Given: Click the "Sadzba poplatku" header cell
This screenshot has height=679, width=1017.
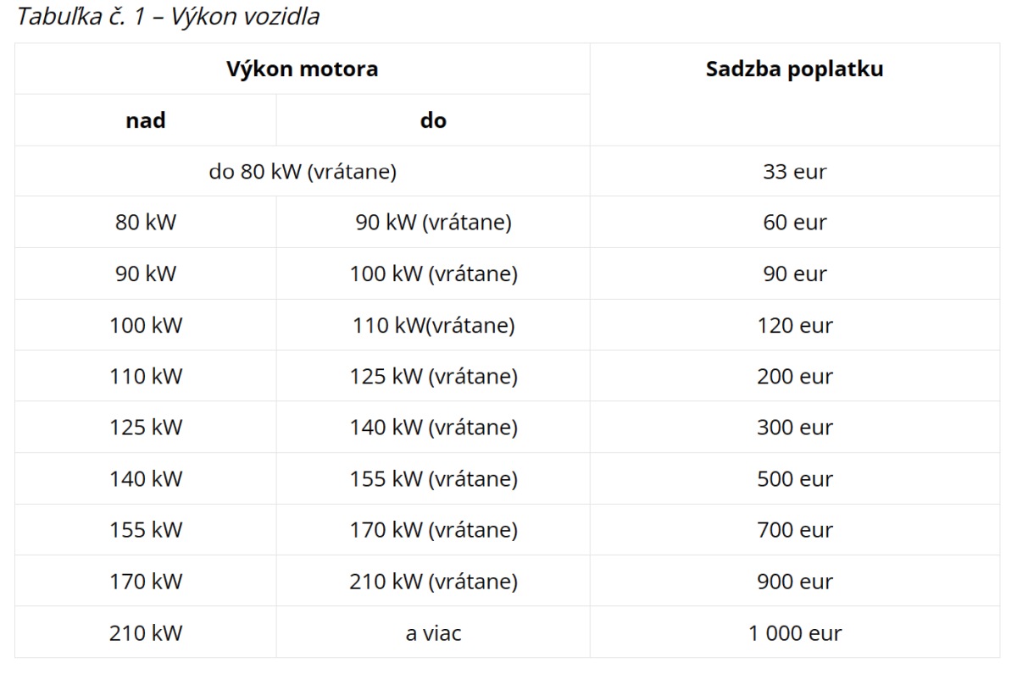Looking at the screenshot, I should click(x=794, y=69).
